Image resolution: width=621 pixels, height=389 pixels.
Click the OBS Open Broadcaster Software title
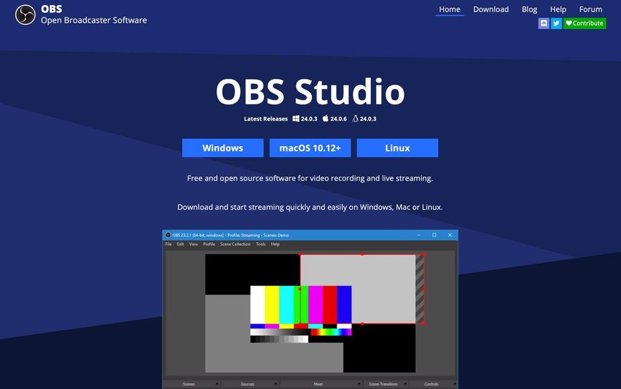click(93, 15)
